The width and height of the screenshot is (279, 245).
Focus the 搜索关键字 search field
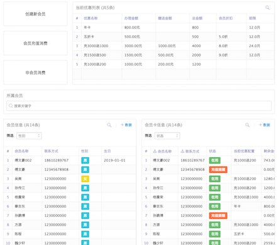coord(139,106)
